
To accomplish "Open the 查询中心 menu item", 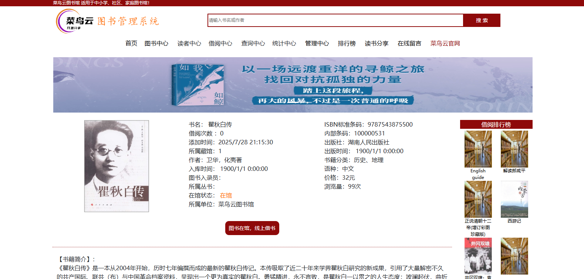I will pyautogui.click(x=253, y=44).
